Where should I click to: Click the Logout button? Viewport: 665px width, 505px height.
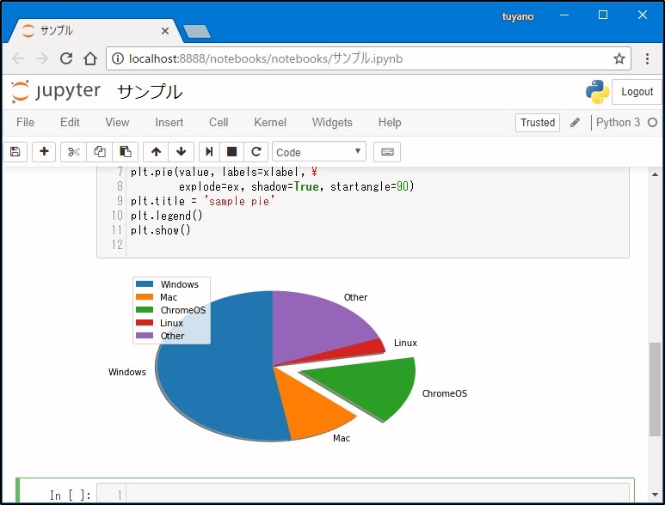(637, 92)
